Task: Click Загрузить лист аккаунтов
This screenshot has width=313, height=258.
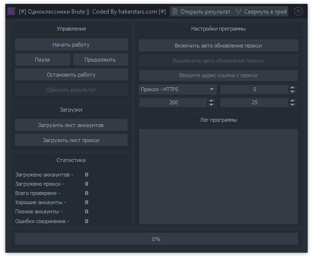Action: click(x=71, y=125)
